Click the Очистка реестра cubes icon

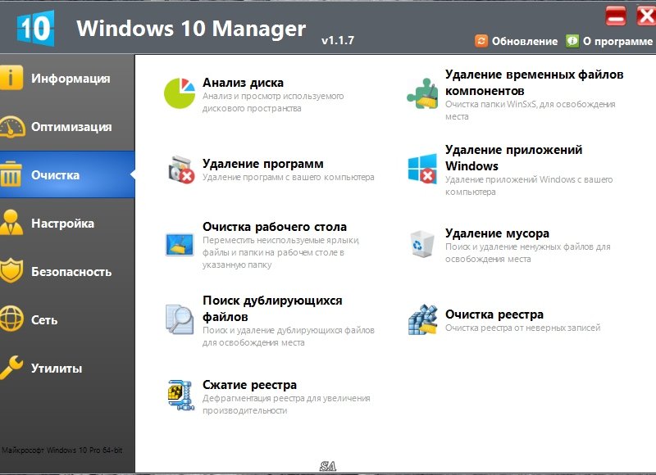coord(422,319)
